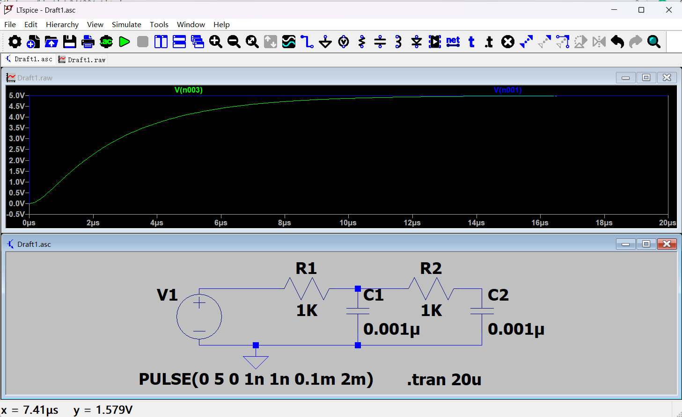Open the Hierarchy menu
The width and height of the screenshot is (682, 417).
(62, 25)
